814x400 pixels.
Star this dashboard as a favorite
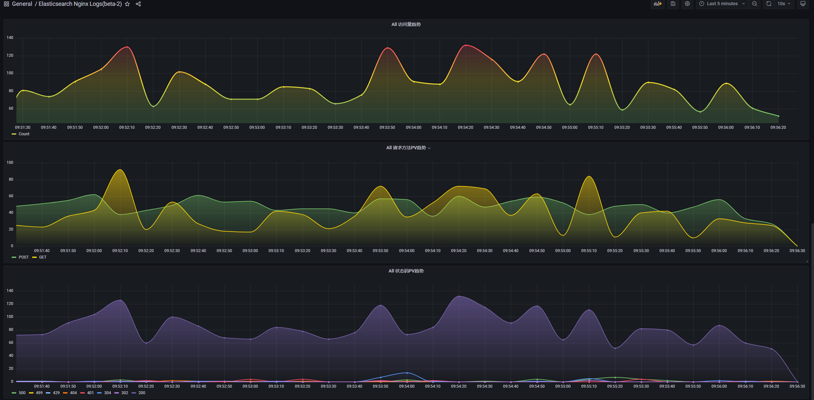click(127, 4)
